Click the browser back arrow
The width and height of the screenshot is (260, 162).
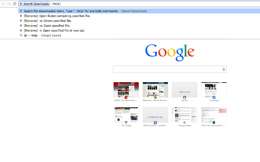click(x=3, y=4)
